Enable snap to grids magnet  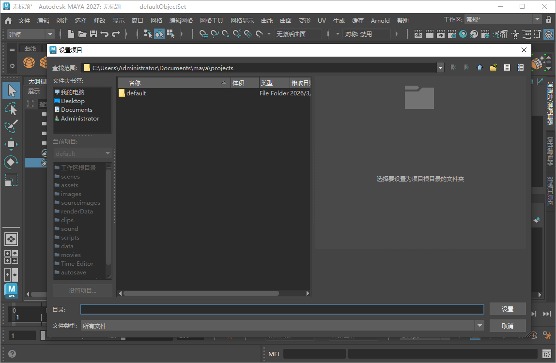coord(203,34)
